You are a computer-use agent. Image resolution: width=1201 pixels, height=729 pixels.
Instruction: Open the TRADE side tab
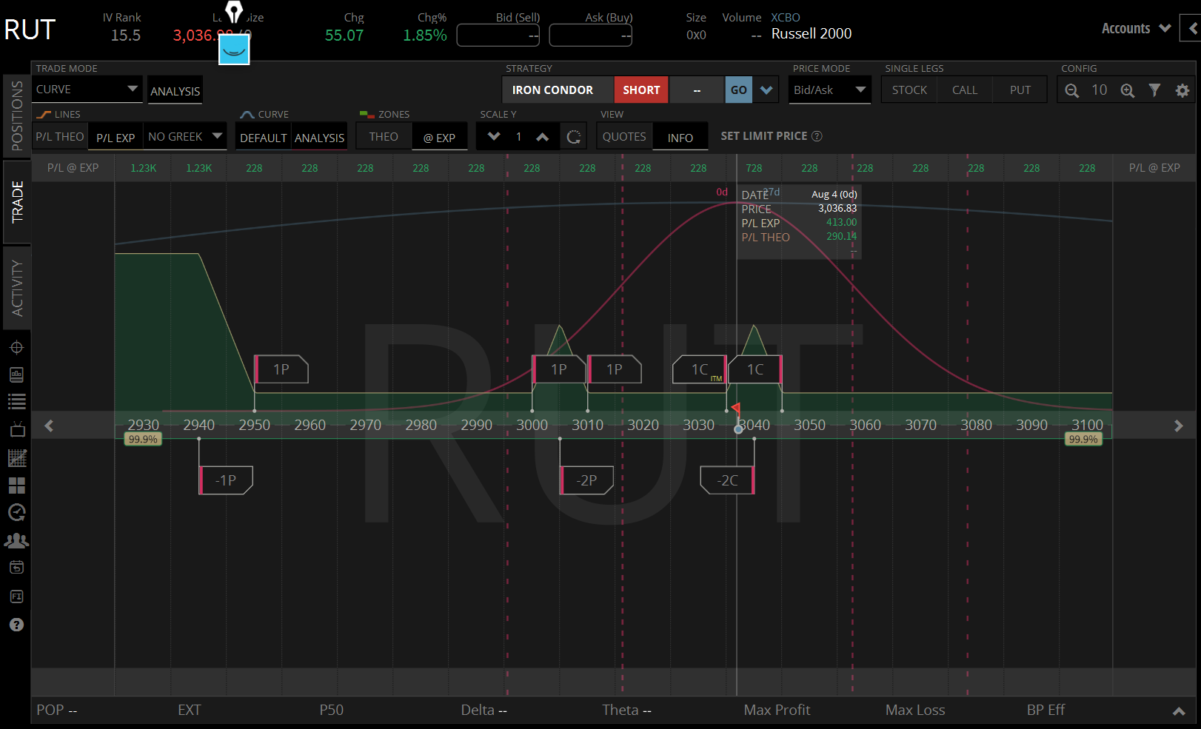pyautogui.click(x=17, y=202)
